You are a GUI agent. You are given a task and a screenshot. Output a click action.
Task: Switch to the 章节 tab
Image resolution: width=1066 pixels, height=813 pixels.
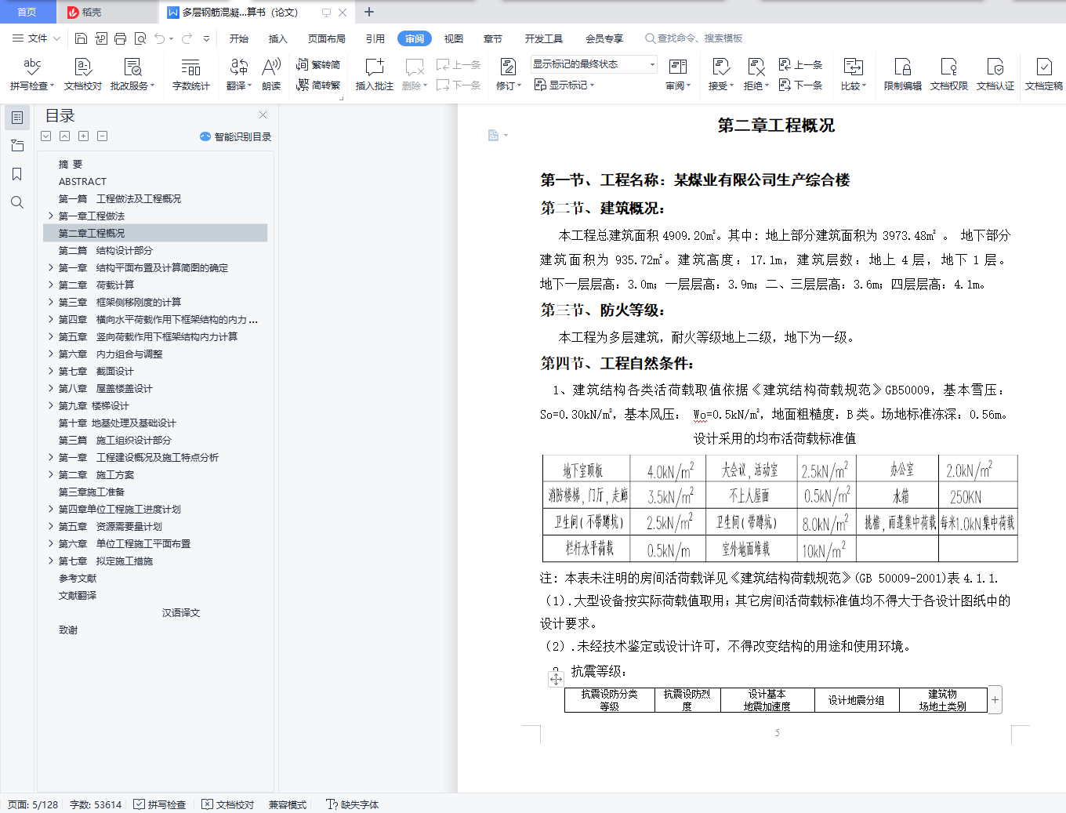click(493, 38)
